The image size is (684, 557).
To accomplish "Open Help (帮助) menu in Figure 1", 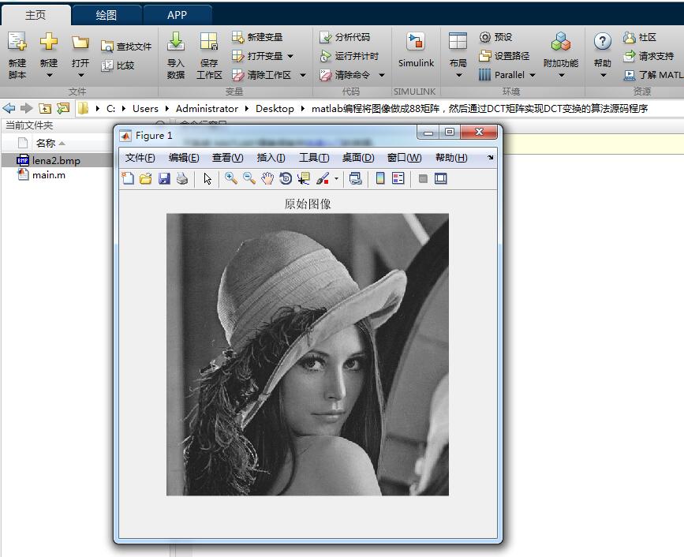I will 451,158.
